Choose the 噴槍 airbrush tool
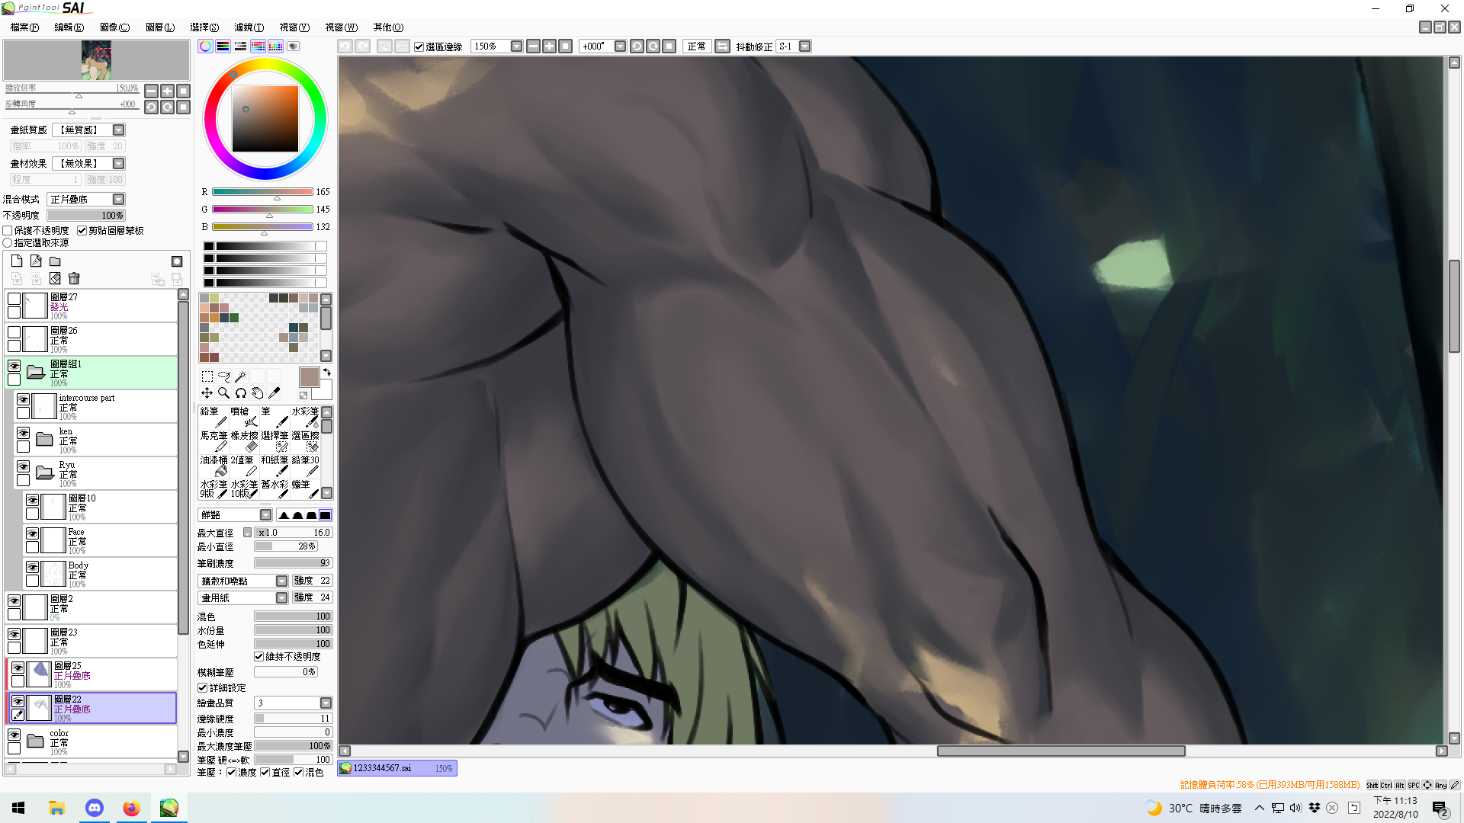The image size is (1464, 823). click(244, 417)
